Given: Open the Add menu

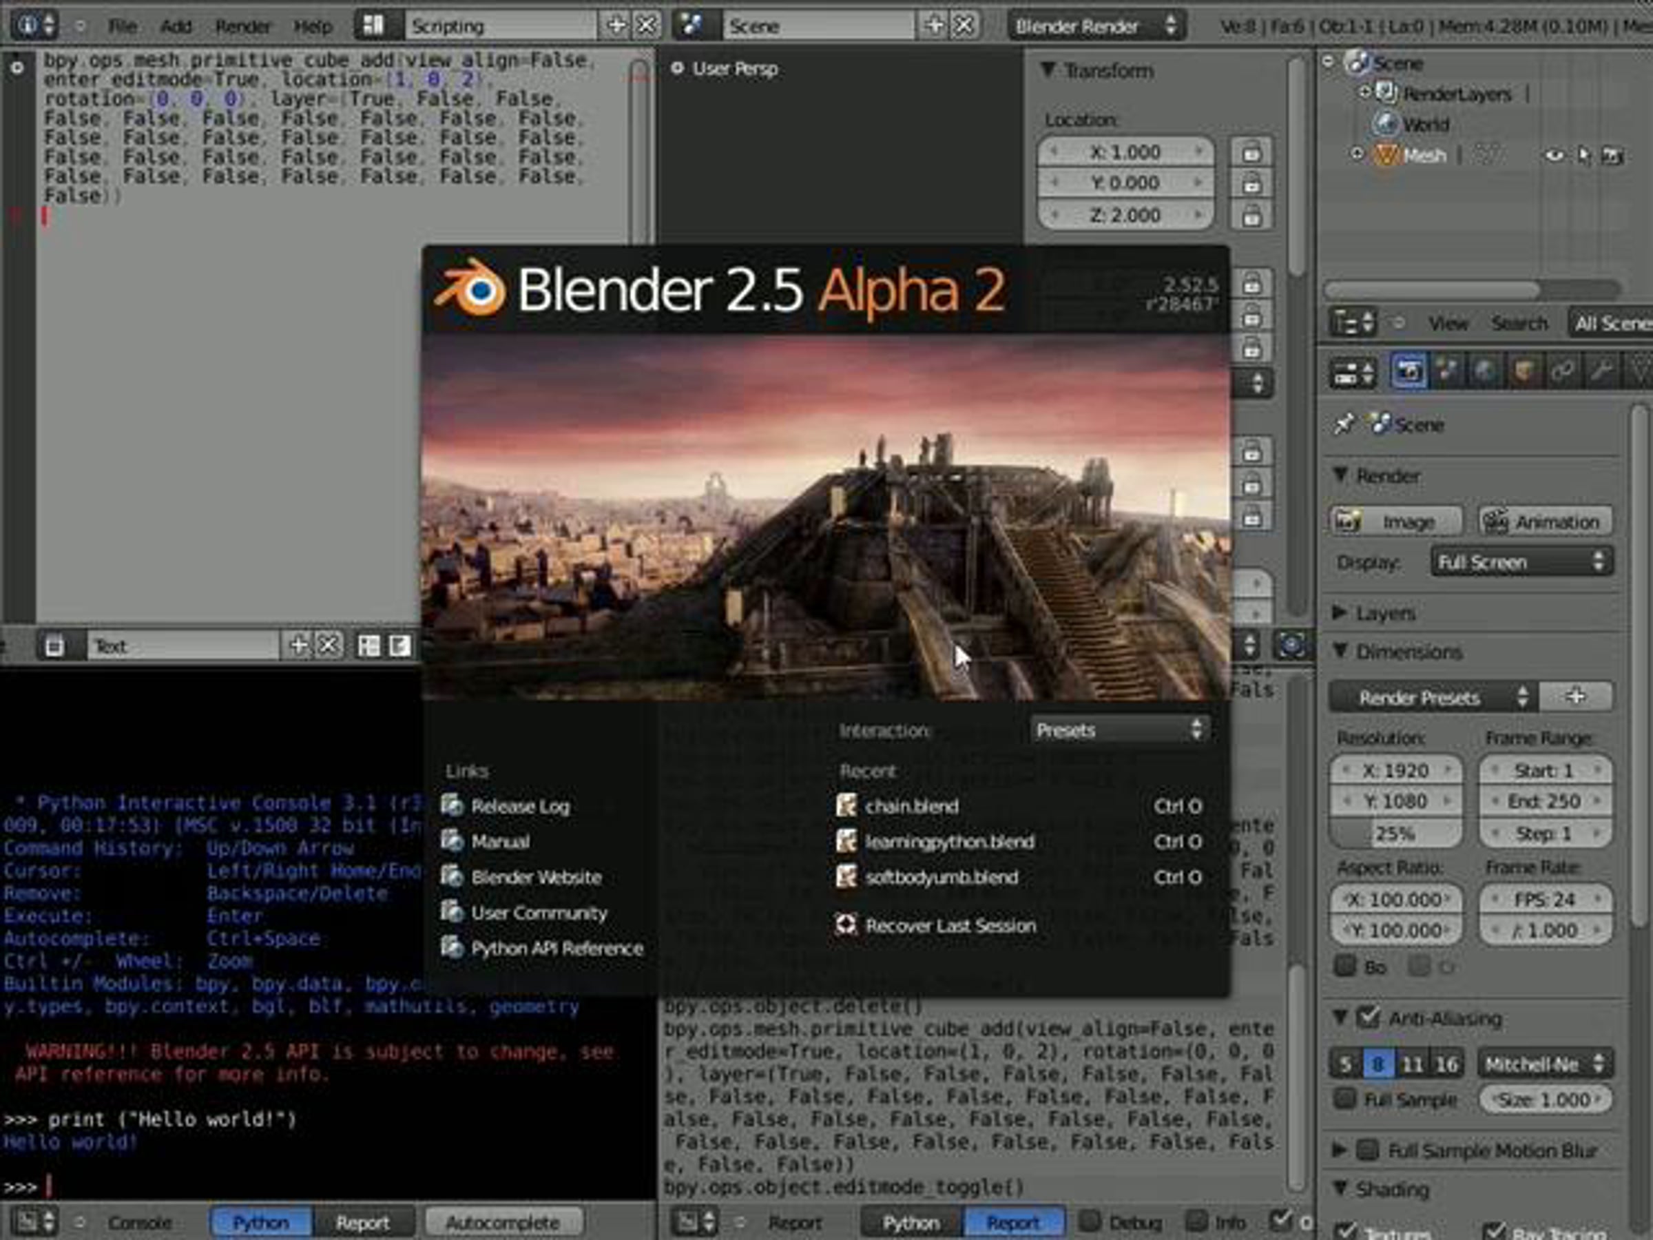Looking at the screenshot, I should click(x=176, y=27).
